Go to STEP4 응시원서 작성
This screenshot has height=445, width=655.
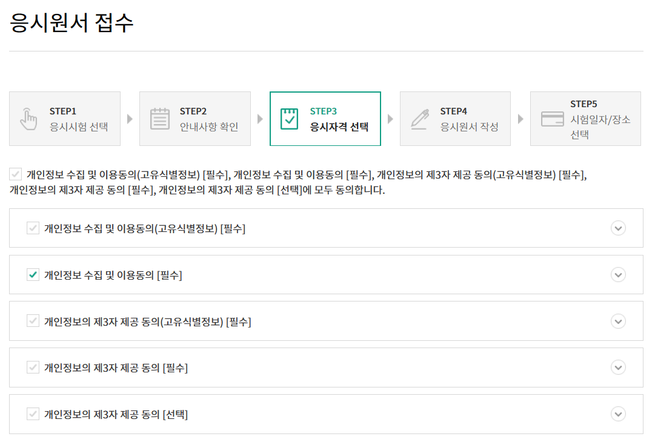(455, 118)
